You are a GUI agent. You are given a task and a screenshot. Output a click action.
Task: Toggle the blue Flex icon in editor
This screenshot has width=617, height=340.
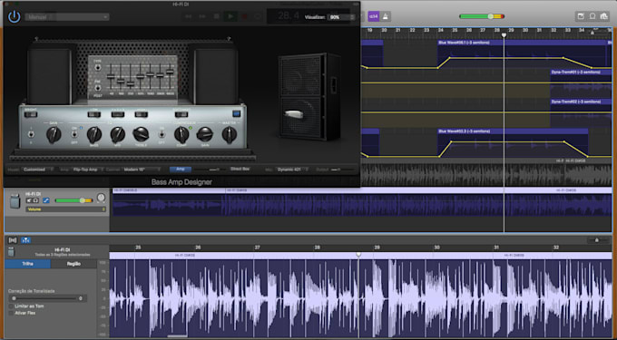coord(26,240)
